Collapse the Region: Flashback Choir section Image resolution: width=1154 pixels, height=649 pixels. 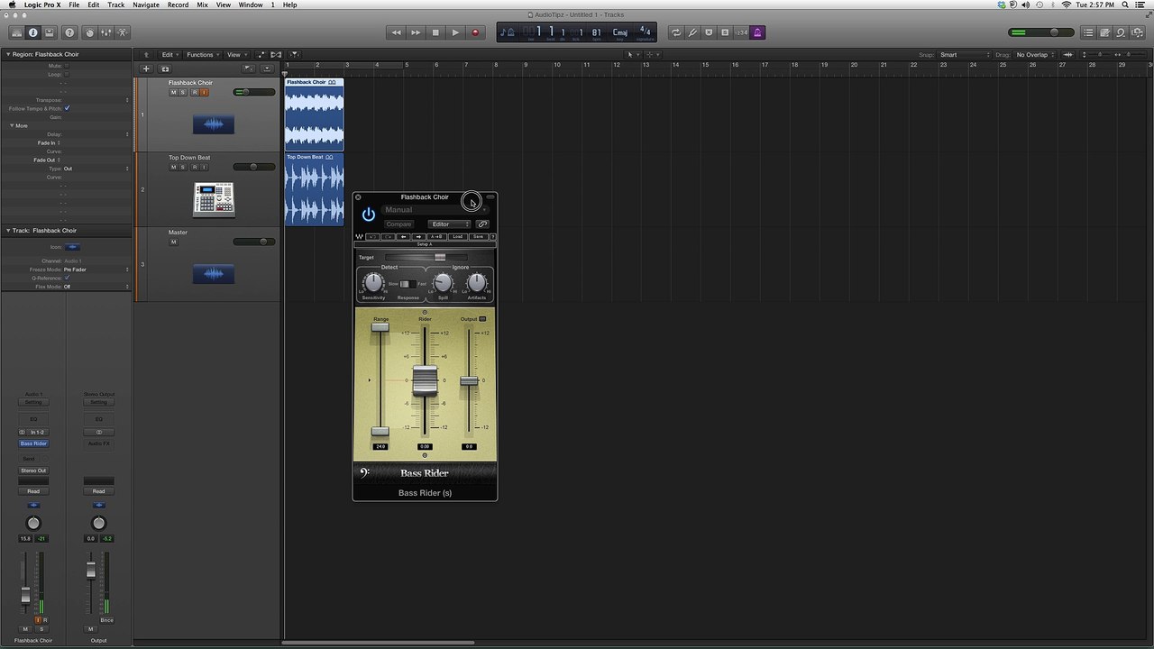coord(9,54)
